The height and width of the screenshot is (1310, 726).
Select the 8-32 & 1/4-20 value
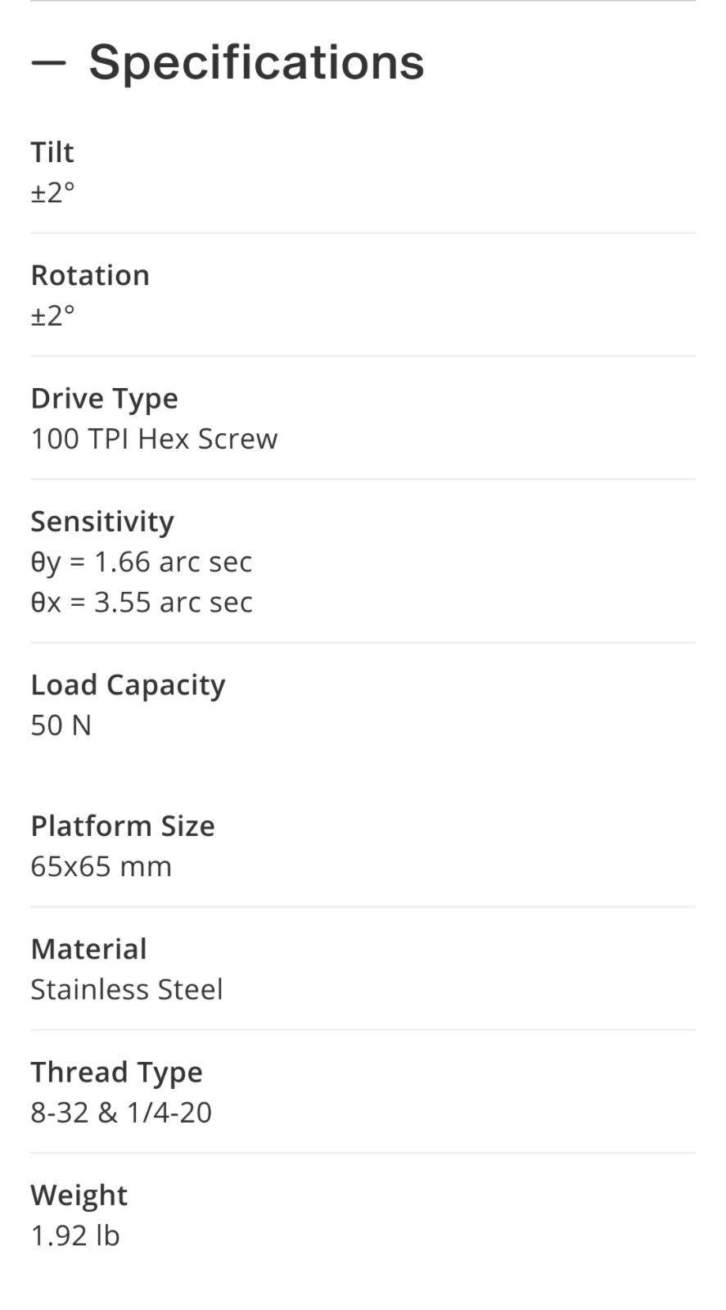pyautogui.click(x=121, y=1113)
